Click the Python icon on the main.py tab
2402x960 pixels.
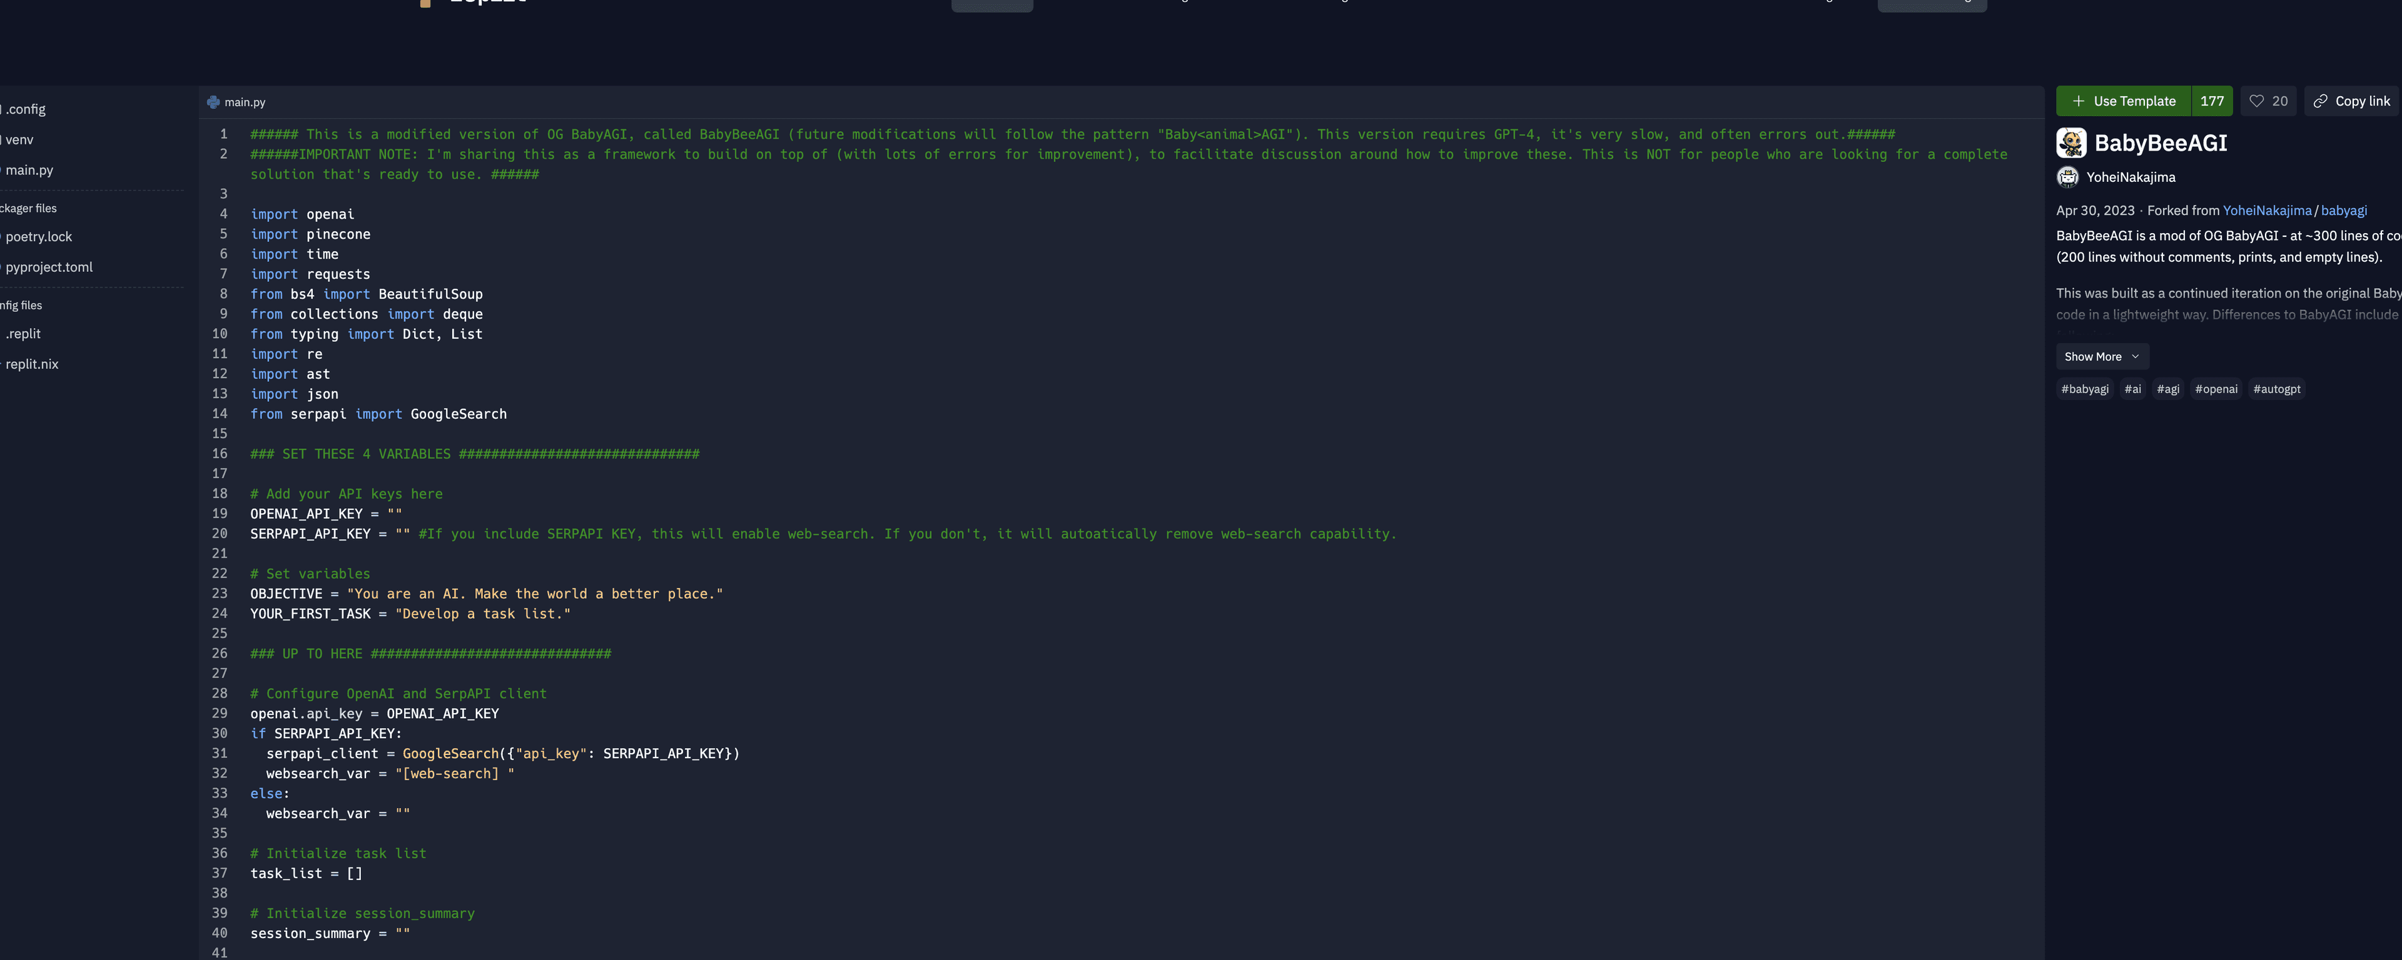click(x=215, y=102)
